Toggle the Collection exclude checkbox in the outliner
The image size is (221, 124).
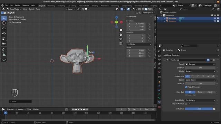pos(212,15)
